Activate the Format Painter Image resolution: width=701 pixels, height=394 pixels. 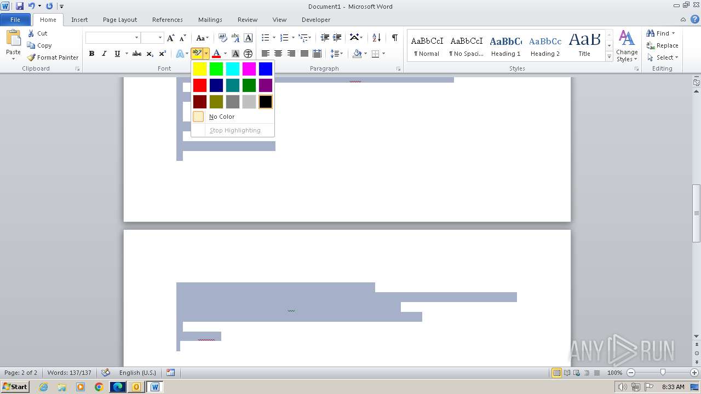pos(53,57)
